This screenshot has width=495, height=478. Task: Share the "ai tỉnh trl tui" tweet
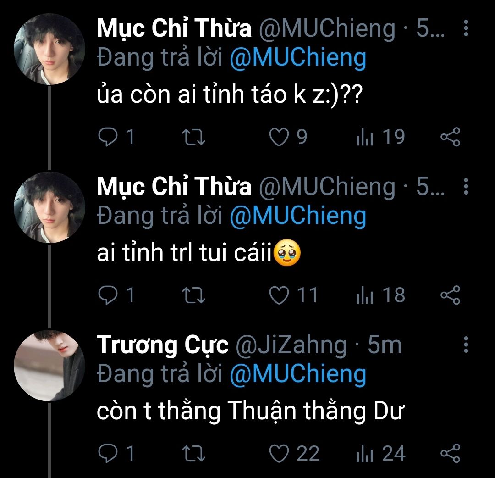[450, 295]
